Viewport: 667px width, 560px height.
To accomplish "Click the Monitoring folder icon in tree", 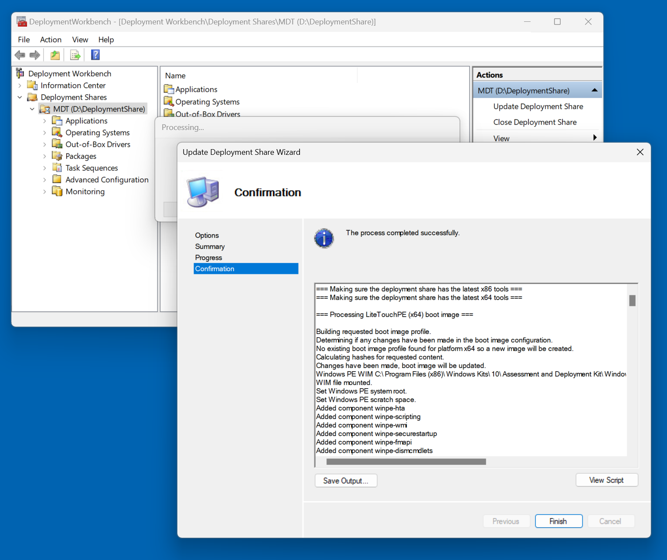I will point(57,191).
